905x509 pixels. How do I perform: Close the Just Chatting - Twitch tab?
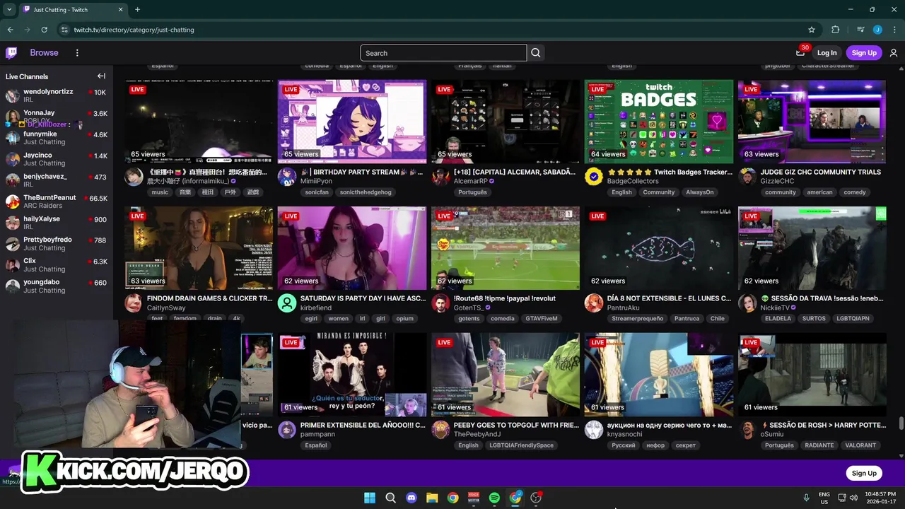click(120, 10)
